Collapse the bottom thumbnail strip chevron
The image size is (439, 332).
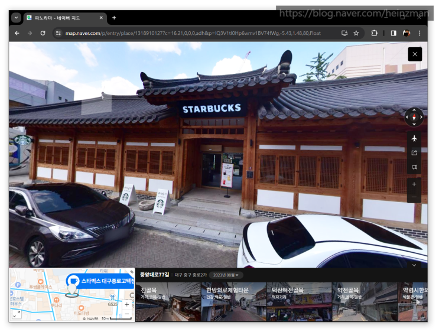[x=414, y=265]
